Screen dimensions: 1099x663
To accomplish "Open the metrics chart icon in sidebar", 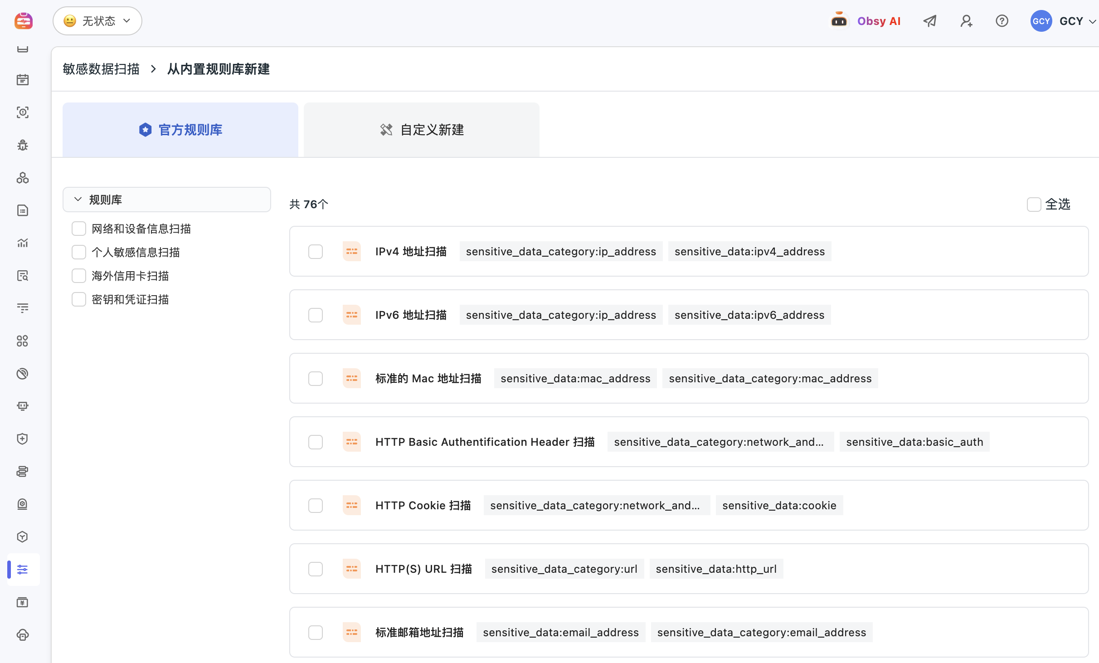I will point(23,243).
